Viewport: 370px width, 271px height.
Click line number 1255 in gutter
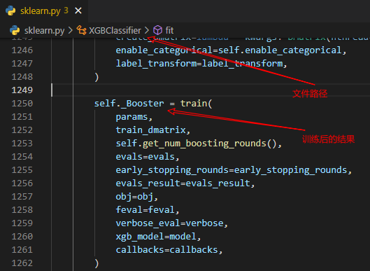(x=22, y=170)
